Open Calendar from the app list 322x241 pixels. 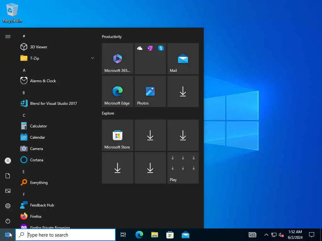point(58,137)
